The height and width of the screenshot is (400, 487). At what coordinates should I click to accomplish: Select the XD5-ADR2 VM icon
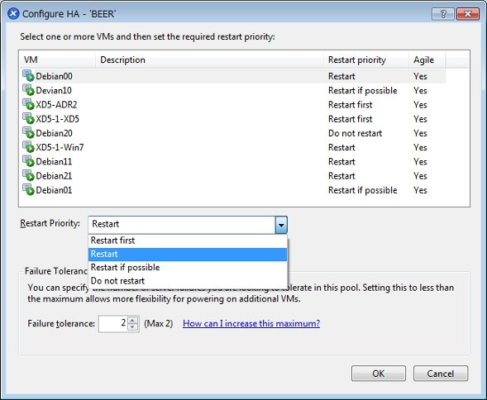pyautogui.click(x=28, y=104)
